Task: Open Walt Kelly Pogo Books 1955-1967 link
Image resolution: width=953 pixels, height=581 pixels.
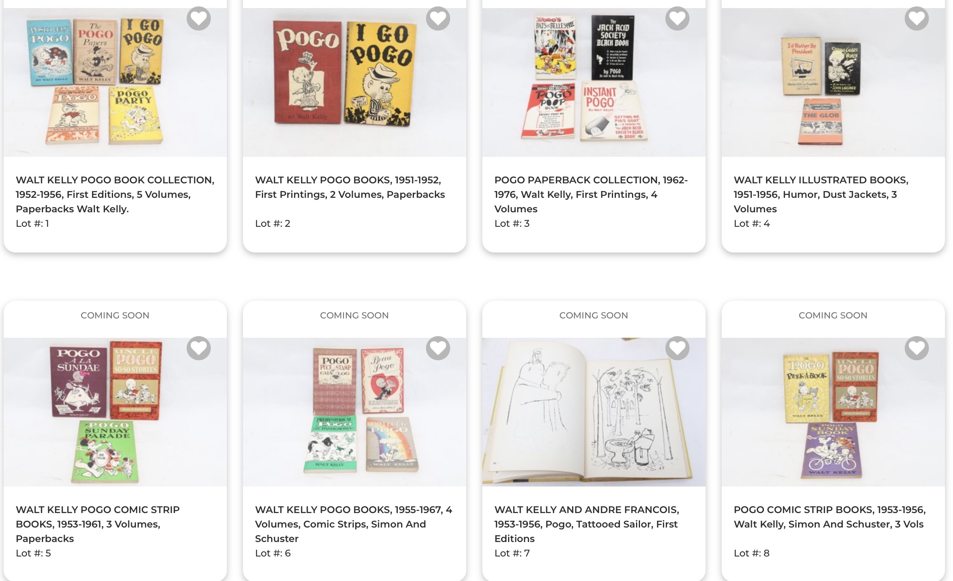Action: (x=354, y=524)
